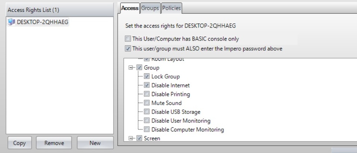
Task: Check the Mute Sound checkbox
Action: 146,103
